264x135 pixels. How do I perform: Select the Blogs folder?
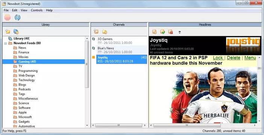pos(22,85)
